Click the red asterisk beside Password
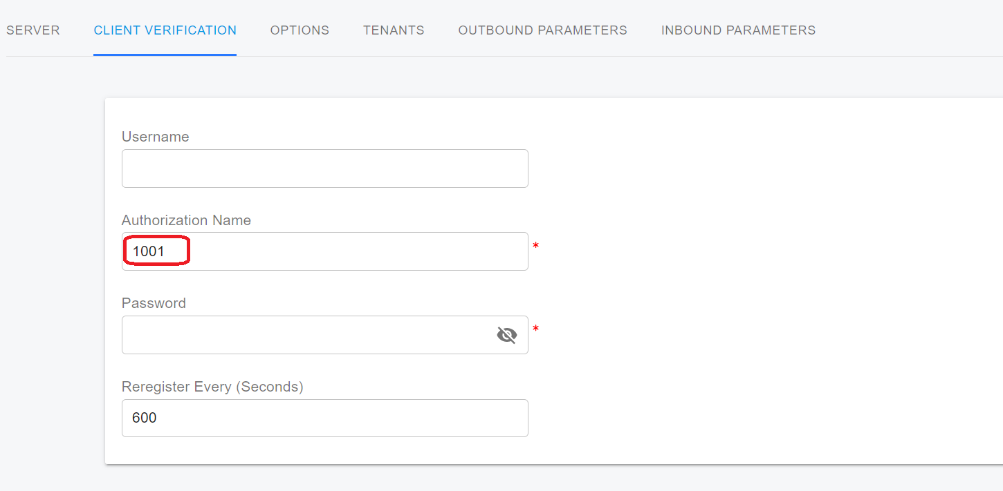This screenshot has height=491, width=1003. click(535, 329)
